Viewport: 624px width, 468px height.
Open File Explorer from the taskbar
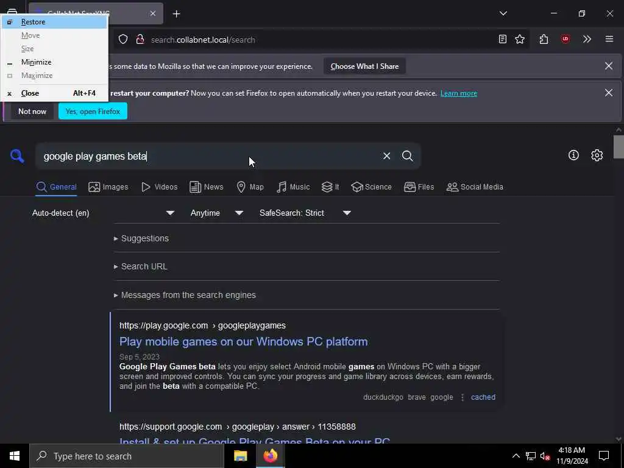(240, 456)
